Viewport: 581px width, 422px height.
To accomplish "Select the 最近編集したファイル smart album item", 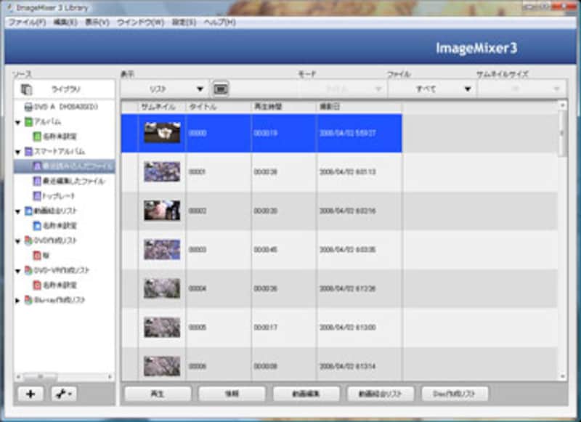I will click(68, 181).
